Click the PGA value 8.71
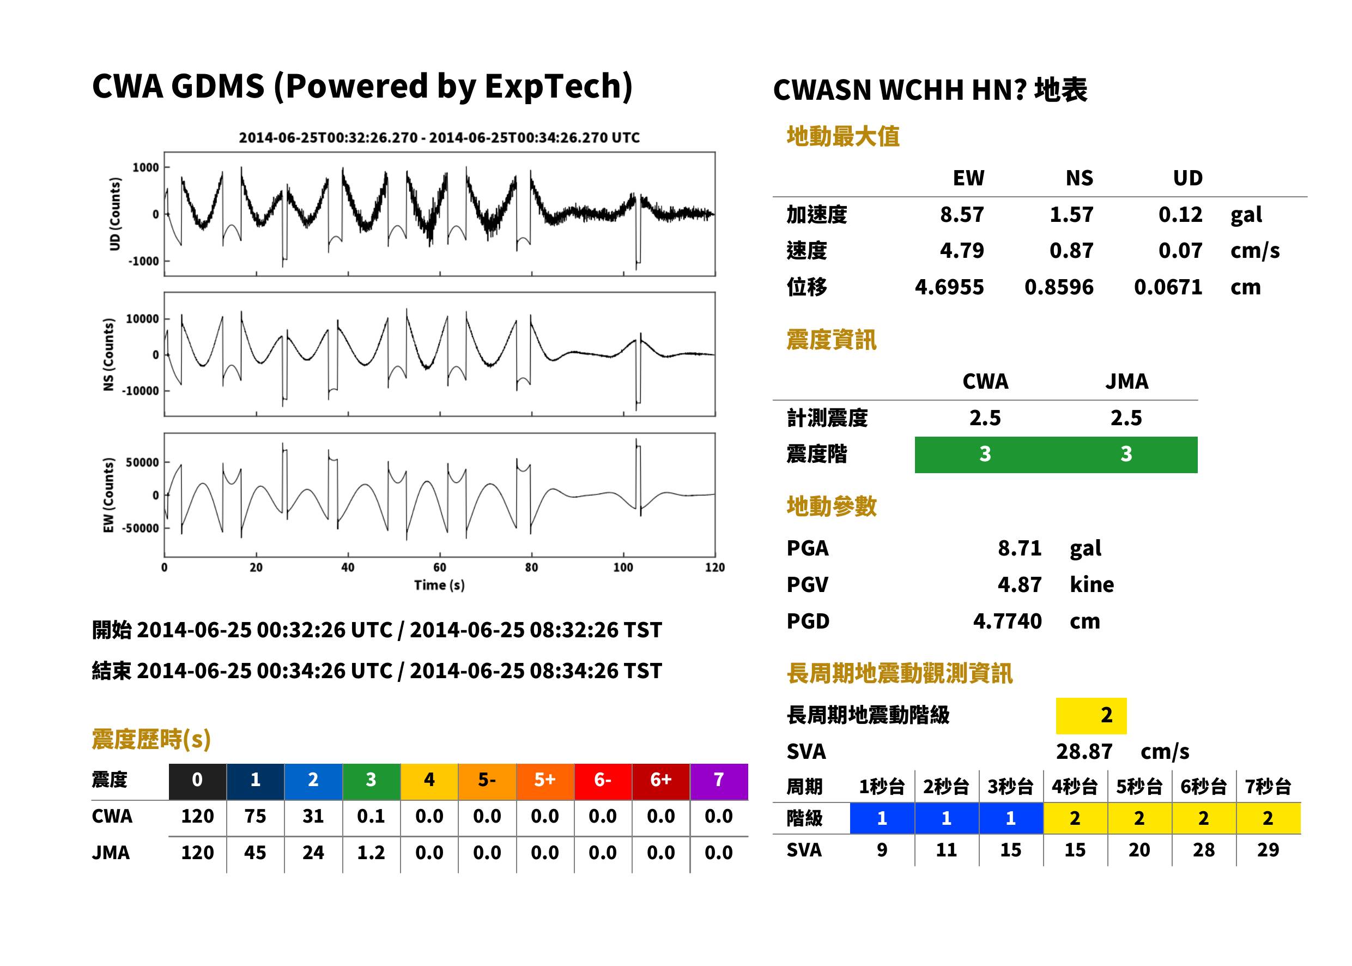Image resolution: width=1352 pixels, height=966 pixels. (x=1020, y=548)
